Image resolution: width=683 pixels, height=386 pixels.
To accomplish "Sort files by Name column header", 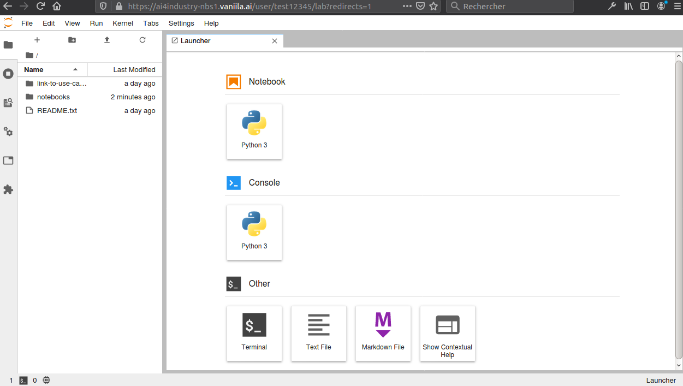I will coord(34,70).
